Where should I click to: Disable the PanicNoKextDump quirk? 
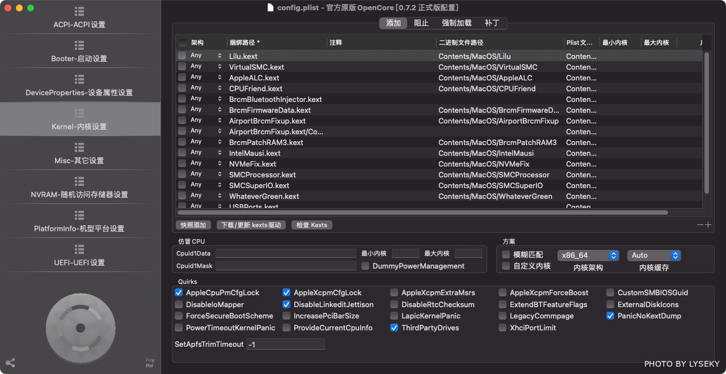coord(610,316)
